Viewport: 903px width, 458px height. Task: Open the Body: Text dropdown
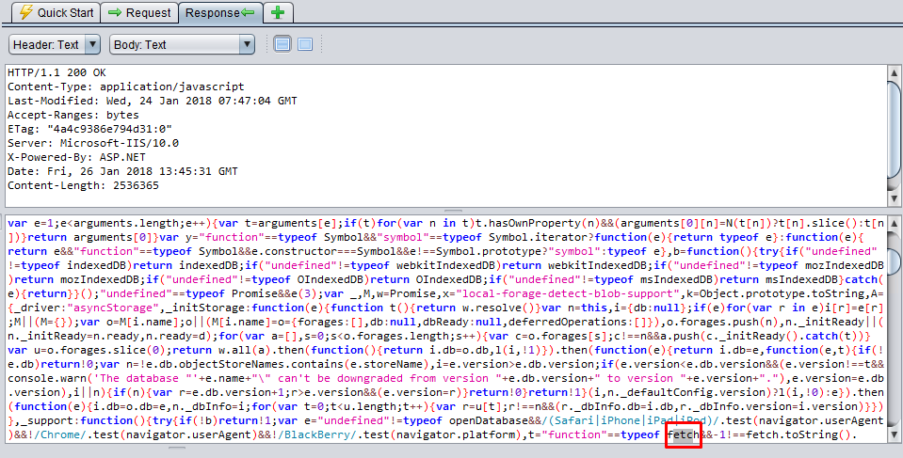point(182,44)
